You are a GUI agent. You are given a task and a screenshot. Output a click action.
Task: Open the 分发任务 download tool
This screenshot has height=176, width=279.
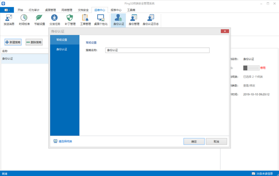[54, 20]
